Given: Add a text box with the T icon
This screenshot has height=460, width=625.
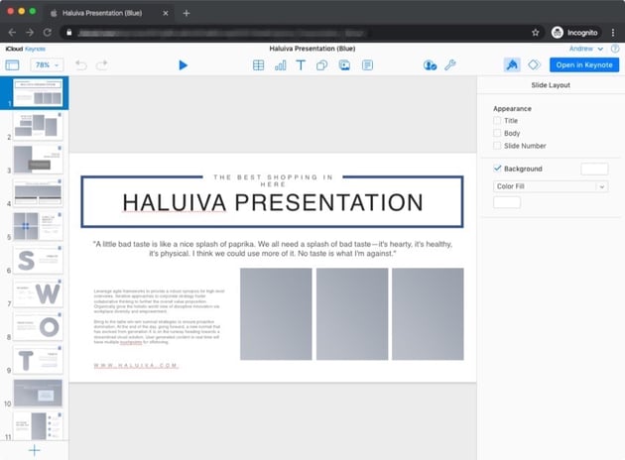Looking at the screenshot, I should point(301,64).
